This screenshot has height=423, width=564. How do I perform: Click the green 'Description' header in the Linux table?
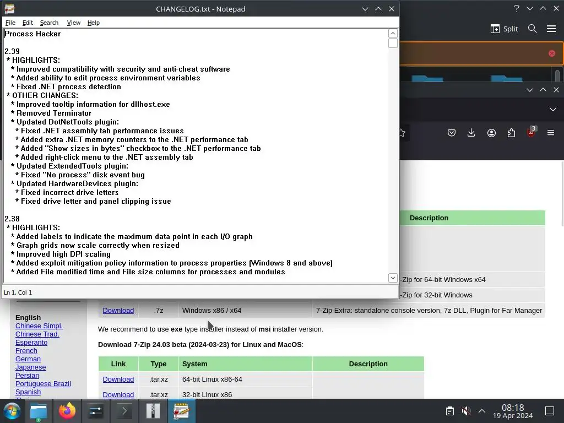point(368,364)
